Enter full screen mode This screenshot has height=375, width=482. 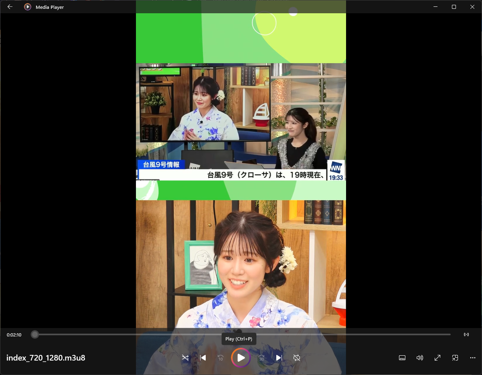[437, 358]
